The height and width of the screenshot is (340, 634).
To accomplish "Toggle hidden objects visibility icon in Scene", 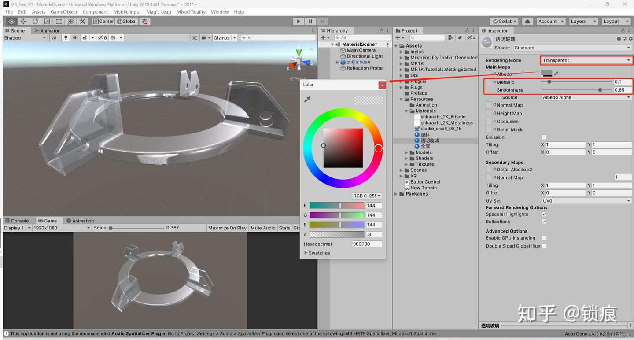I will [102, 38].
